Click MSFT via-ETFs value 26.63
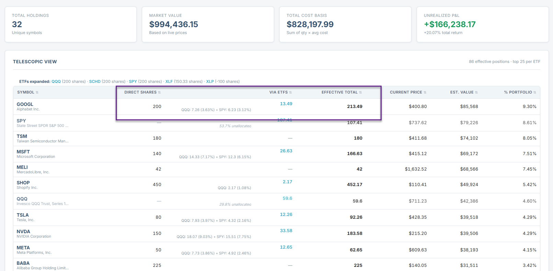 click(286, 151)
